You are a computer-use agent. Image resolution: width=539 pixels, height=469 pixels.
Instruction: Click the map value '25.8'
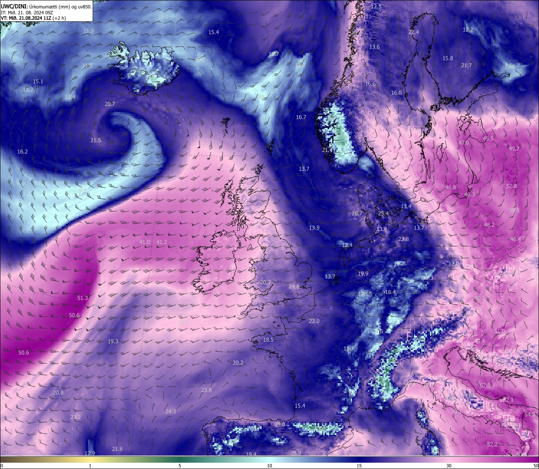tap(296, 453)
